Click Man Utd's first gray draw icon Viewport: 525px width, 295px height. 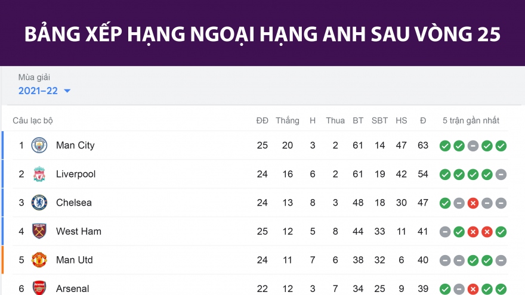pos(444,260)
